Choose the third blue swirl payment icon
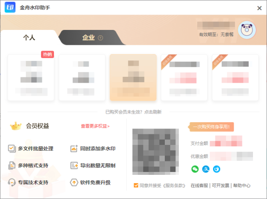This screenshot has height=199, width=267. click(216, 169)
